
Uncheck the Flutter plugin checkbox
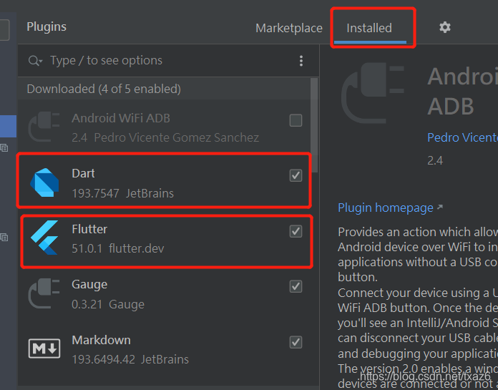point(296,231)
